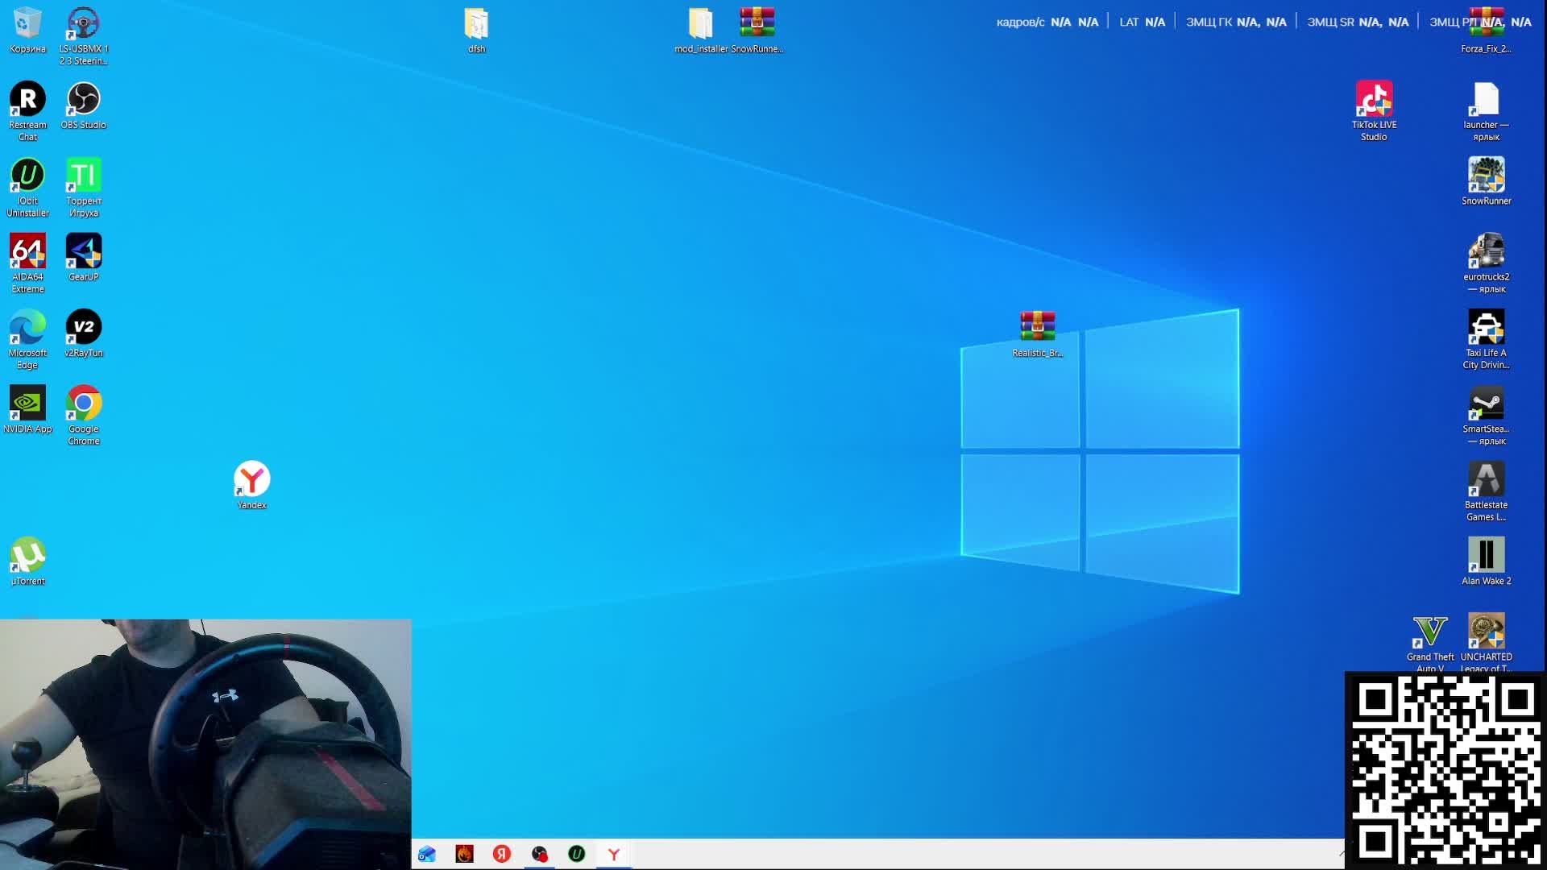Open Grand Theft Auto V shortcut
The width and height of the screenshot is (1547, 870).
[x=1429, y=632]
